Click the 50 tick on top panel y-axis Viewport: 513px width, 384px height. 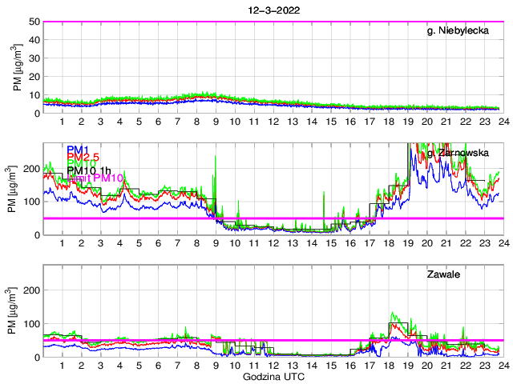pyautogui.click(x=34, y=22)
